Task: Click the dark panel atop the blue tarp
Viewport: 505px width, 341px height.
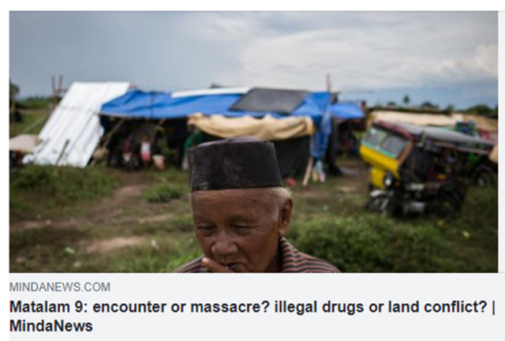Action: 269,100
